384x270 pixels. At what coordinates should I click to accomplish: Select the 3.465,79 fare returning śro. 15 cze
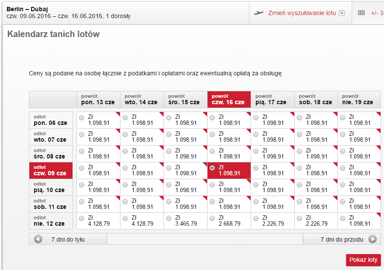(x=169, y=218)
